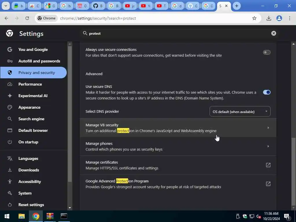
Task: Expand Manage phones arrow
Action: (x=268, y=146)
